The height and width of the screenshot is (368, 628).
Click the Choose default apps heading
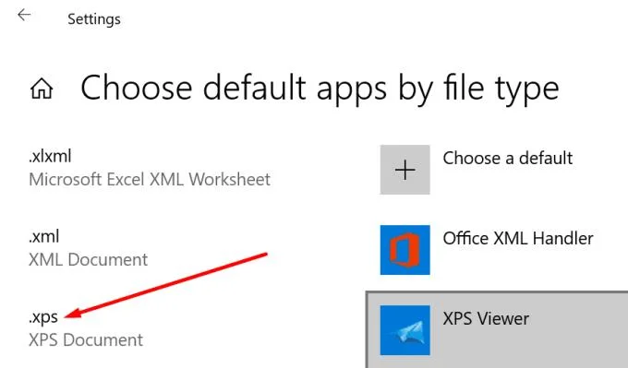pyautogui.click(x=320, y=89)
